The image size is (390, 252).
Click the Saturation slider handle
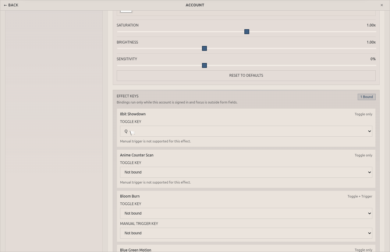pos(246,31)
